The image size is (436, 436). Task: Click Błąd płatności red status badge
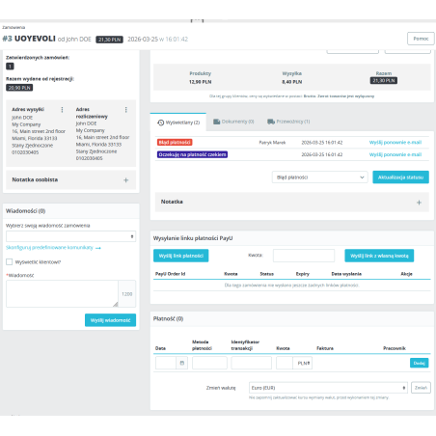click(175, 142)
